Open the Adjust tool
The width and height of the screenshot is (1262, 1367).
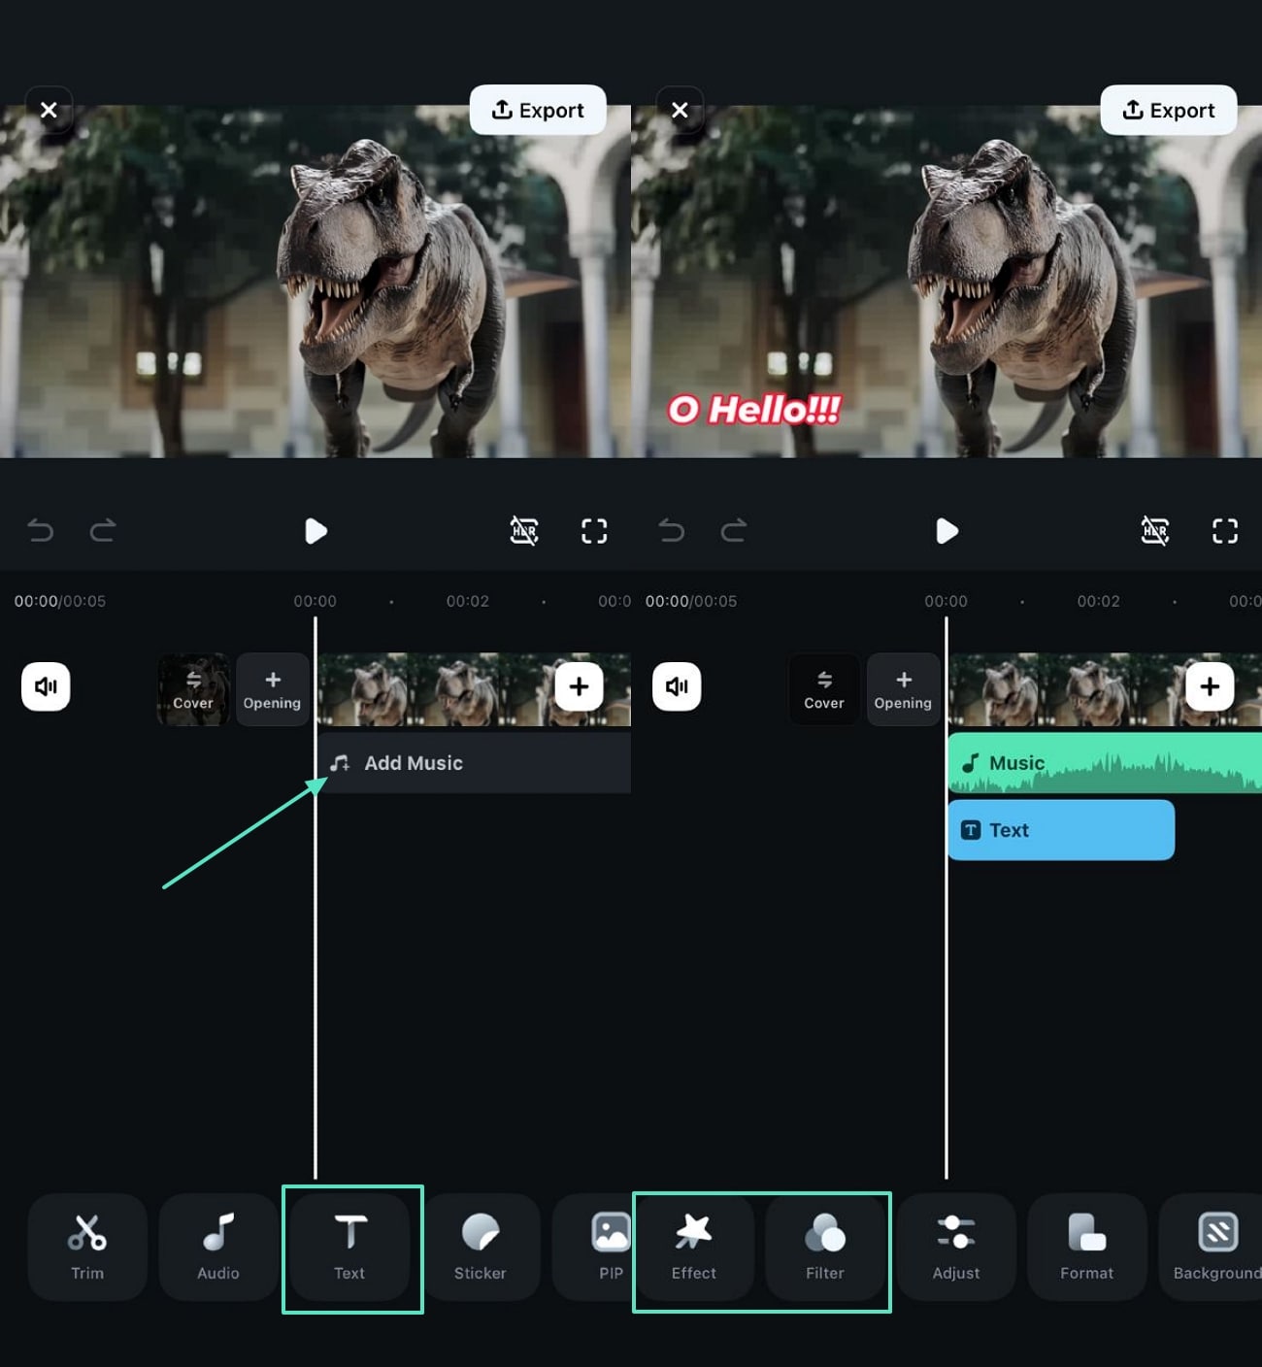tap(956, 1248)
